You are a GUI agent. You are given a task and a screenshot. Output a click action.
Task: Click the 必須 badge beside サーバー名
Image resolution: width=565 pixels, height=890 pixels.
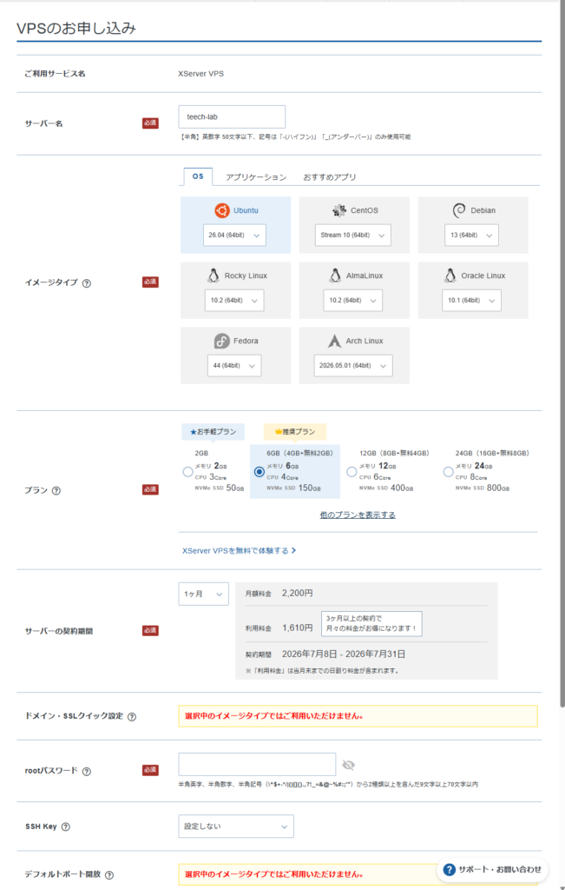[150, 123]
